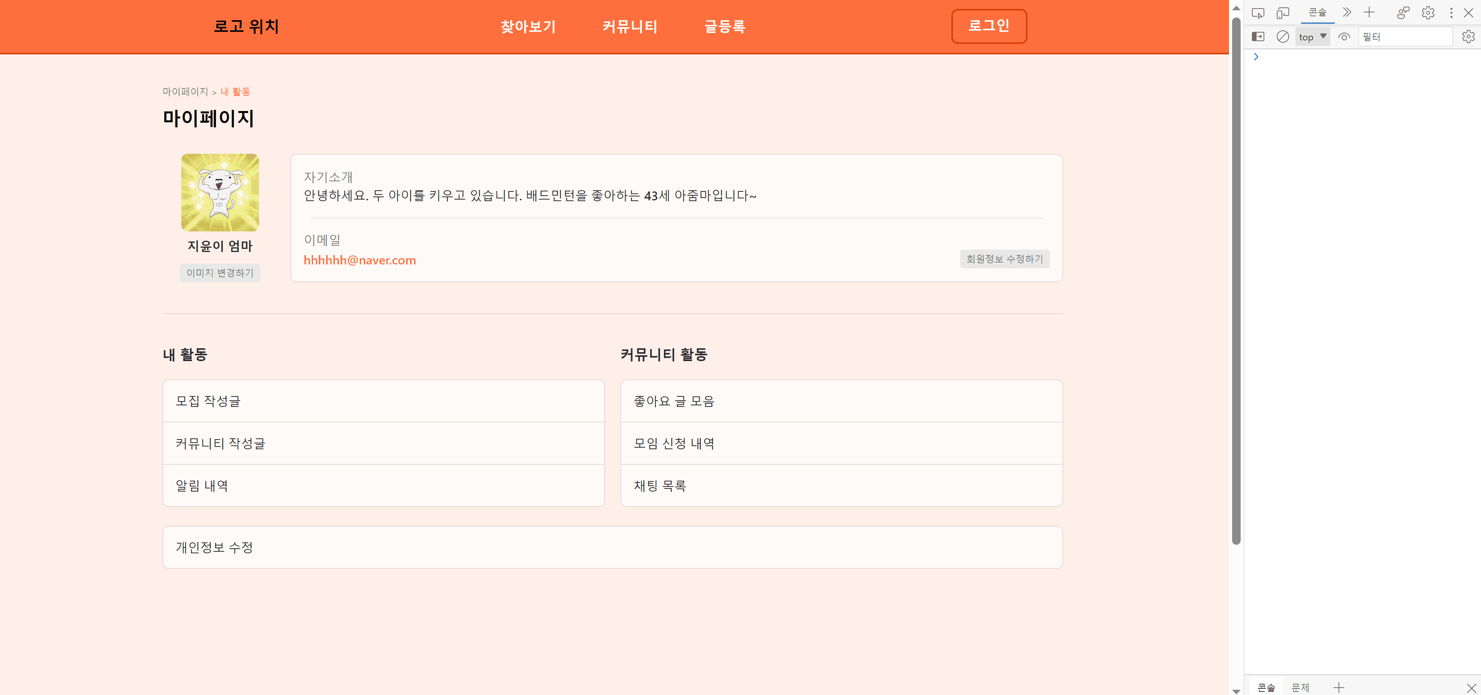Open DevTools settings gear

(x=1428, y=12)
